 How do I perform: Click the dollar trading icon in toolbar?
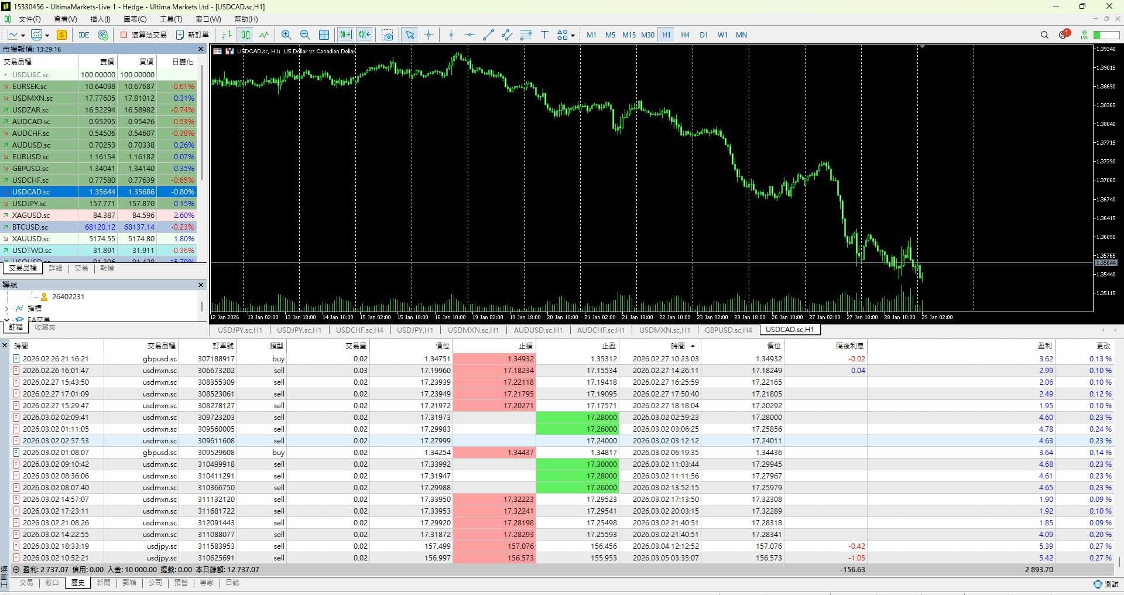tap(61, 35)
